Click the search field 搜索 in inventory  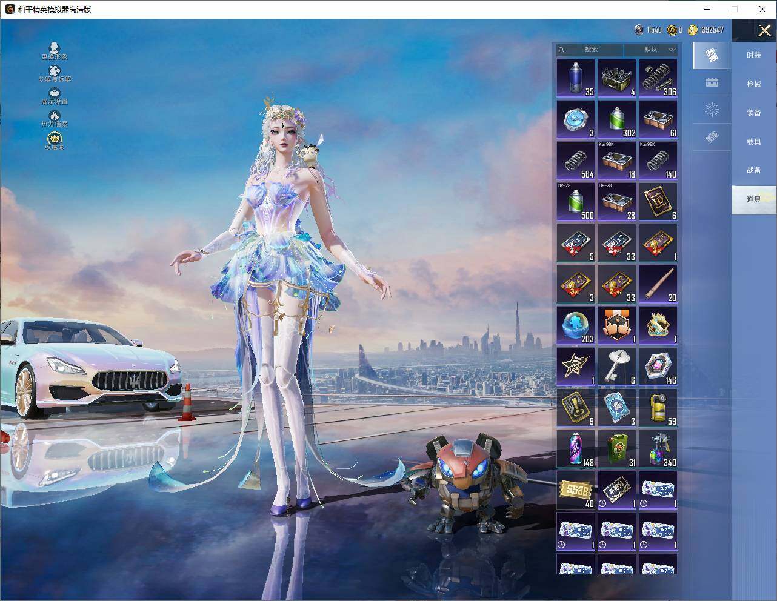click(590, 50)
